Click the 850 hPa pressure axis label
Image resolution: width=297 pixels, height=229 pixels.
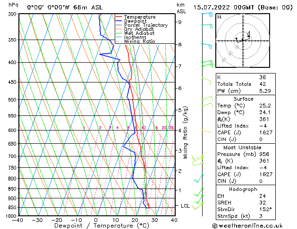(12, 189)
